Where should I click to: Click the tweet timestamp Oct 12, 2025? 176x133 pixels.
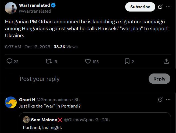tap(37, 47)
